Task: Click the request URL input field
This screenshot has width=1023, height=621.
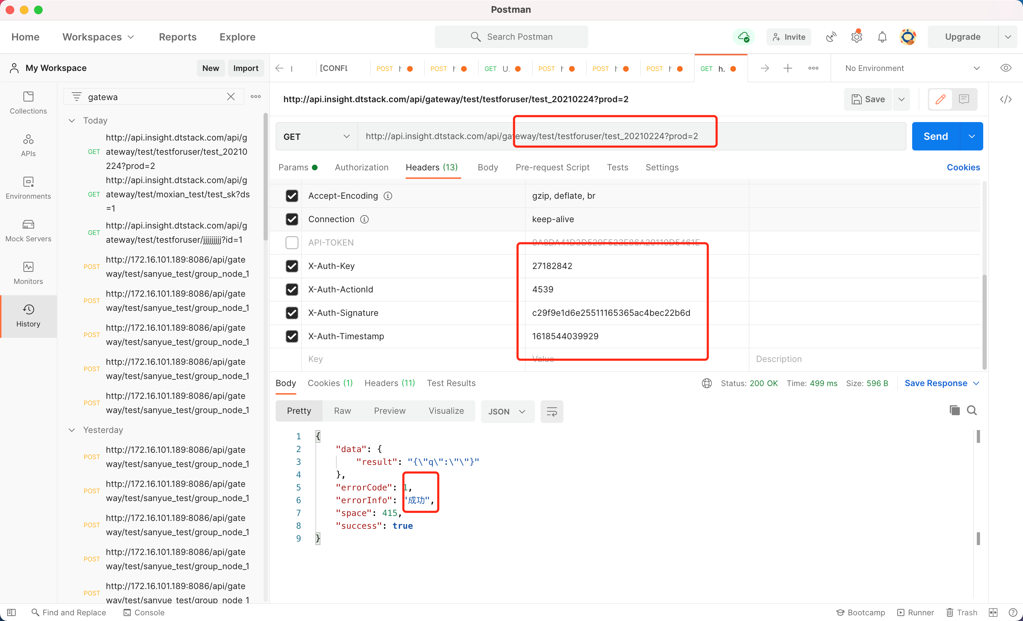Action: [632, 137]
